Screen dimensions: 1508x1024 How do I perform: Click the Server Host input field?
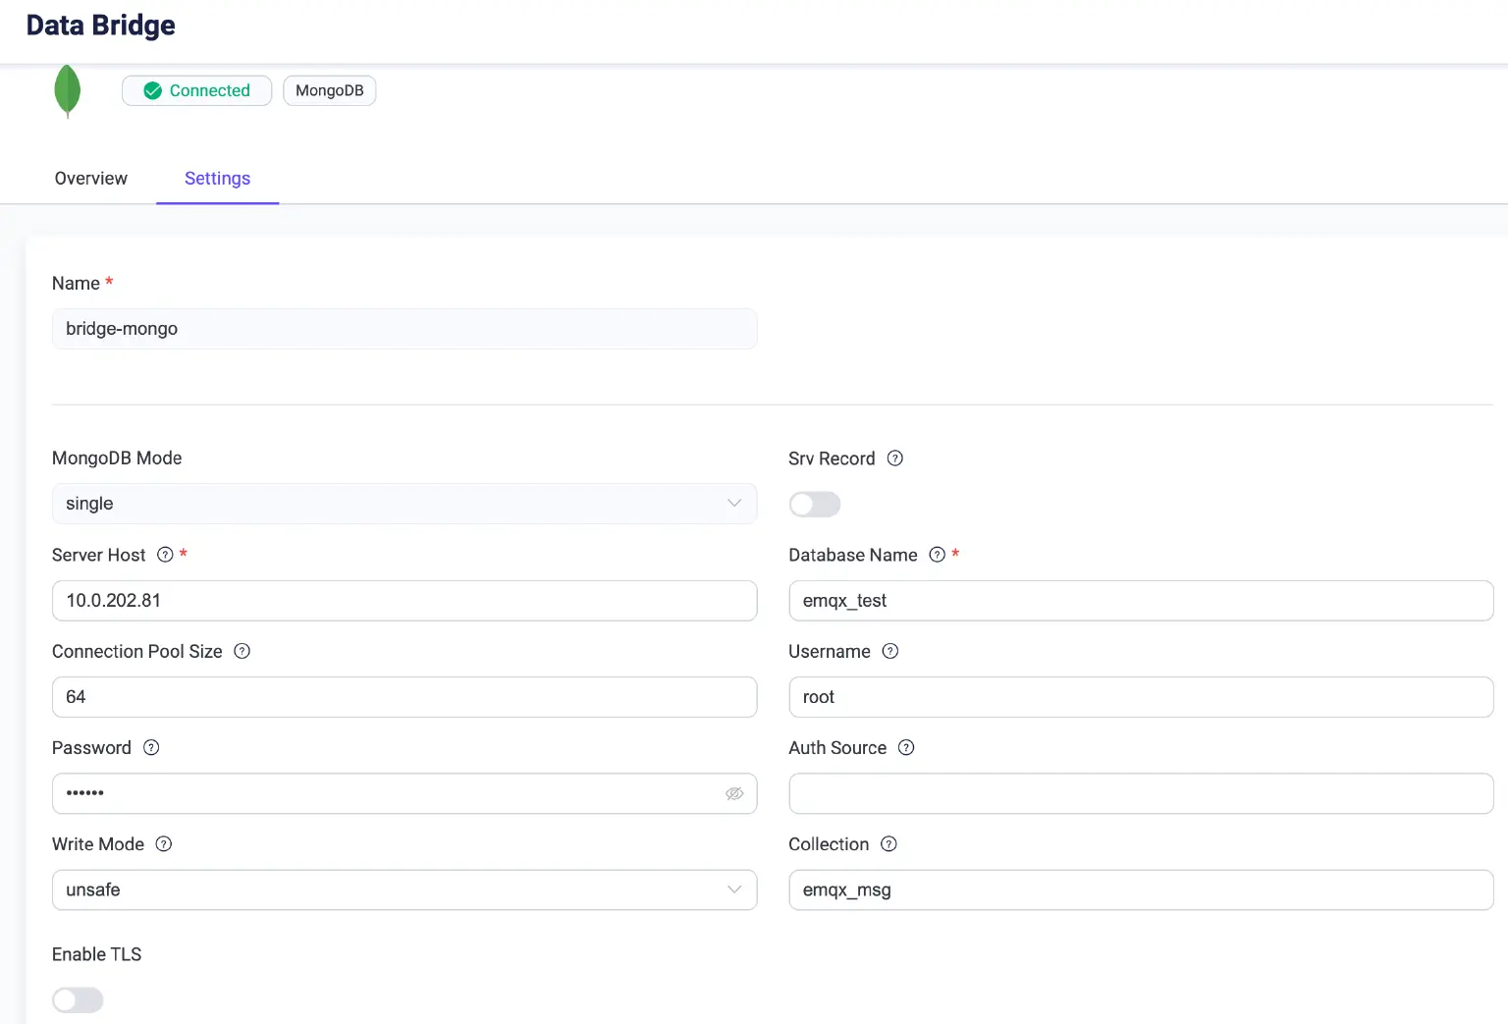pyautogui.click(x=404, y=601)
